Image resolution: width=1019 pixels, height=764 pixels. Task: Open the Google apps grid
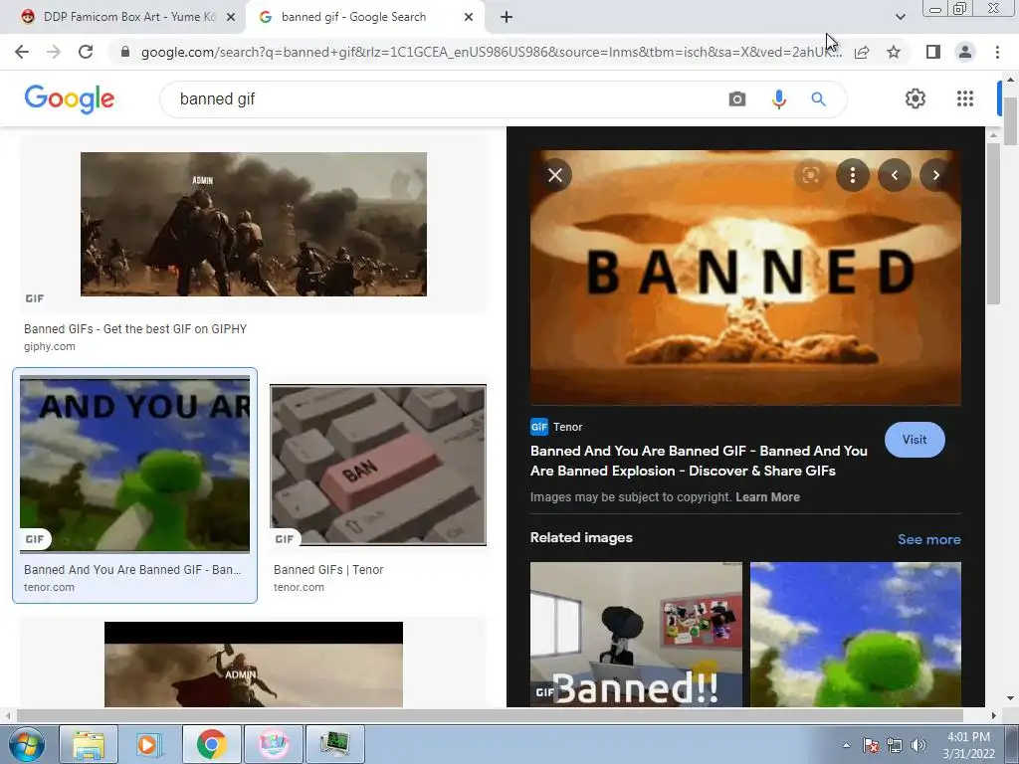(965, 98)
